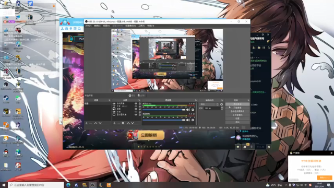
Task: Open source properties with the sources gear icon
Action: (123, 123)
